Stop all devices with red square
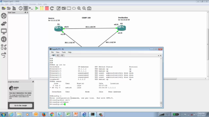Screen dimensions: 209x117 pos(47,8)
